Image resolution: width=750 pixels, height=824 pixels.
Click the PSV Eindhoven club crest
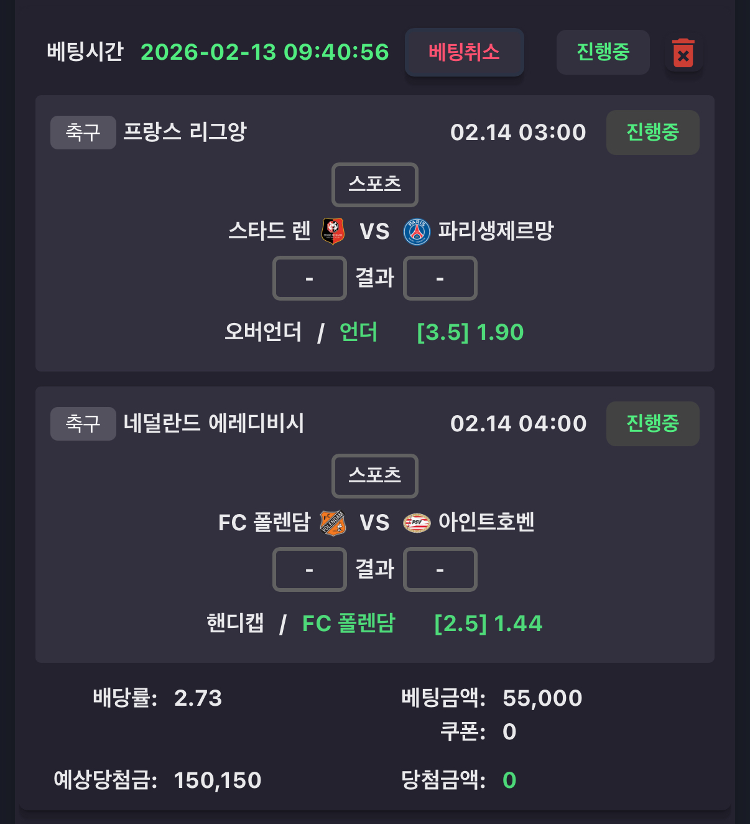point(417,523)
